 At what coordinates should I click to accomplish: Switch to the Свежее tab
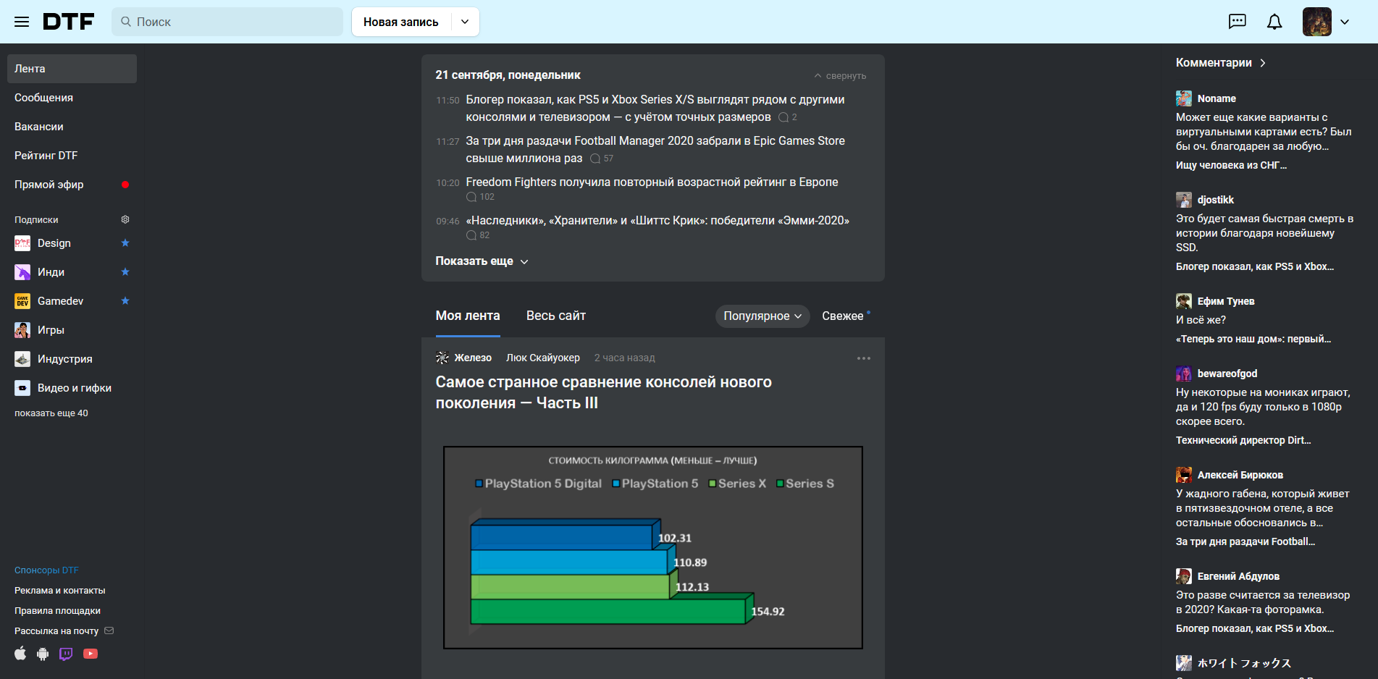coord(843,316)
